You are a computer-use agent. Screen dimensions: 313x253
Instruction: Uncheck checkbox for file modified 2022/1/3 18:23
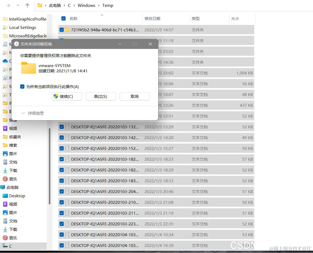tap(62, 159)
